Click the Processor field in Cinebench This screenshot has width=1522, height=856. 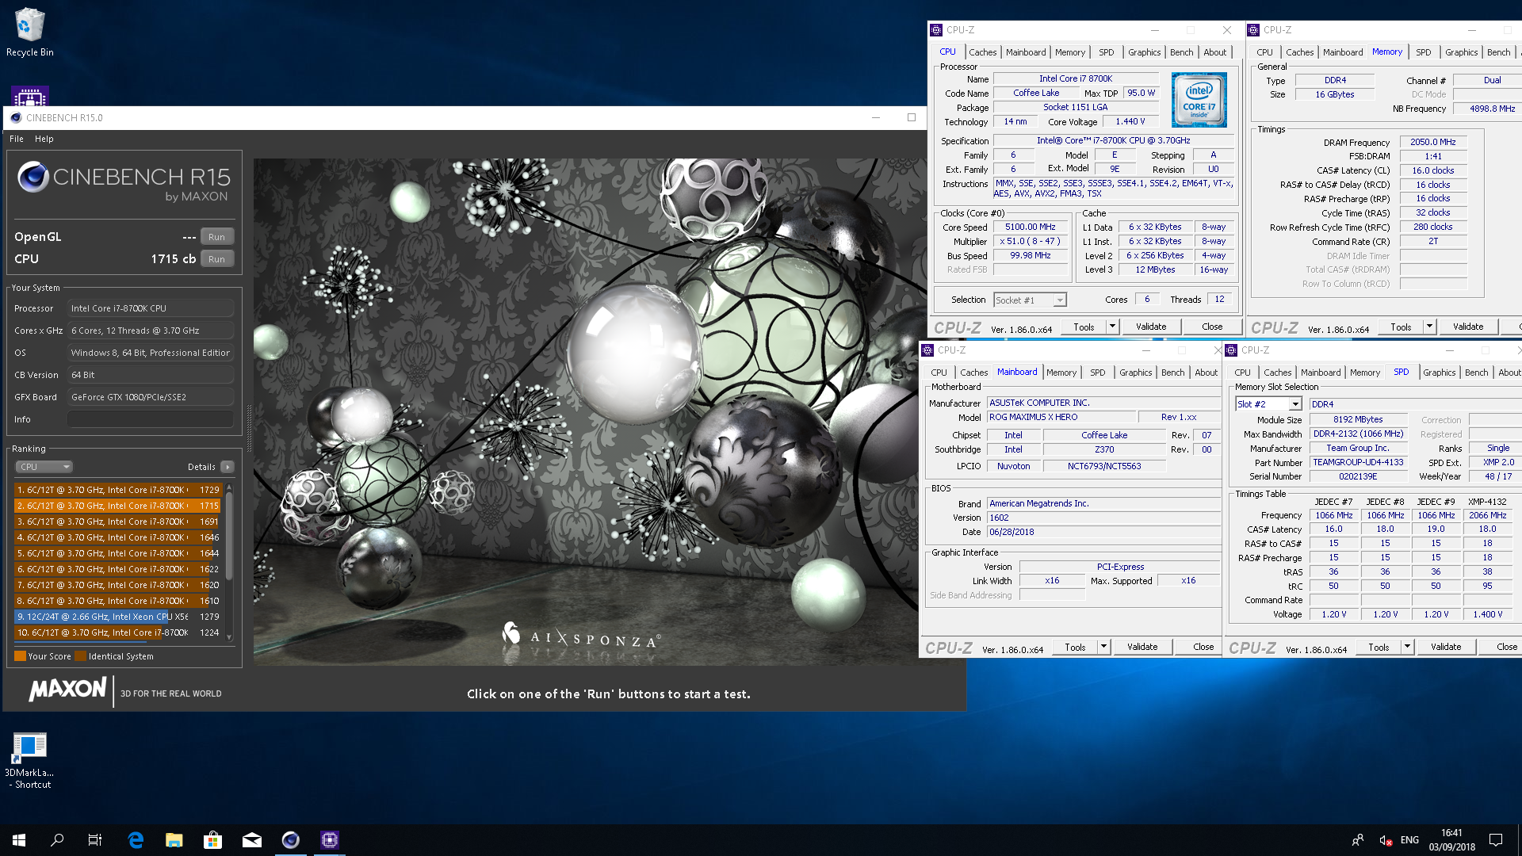(x=151, y=308)
